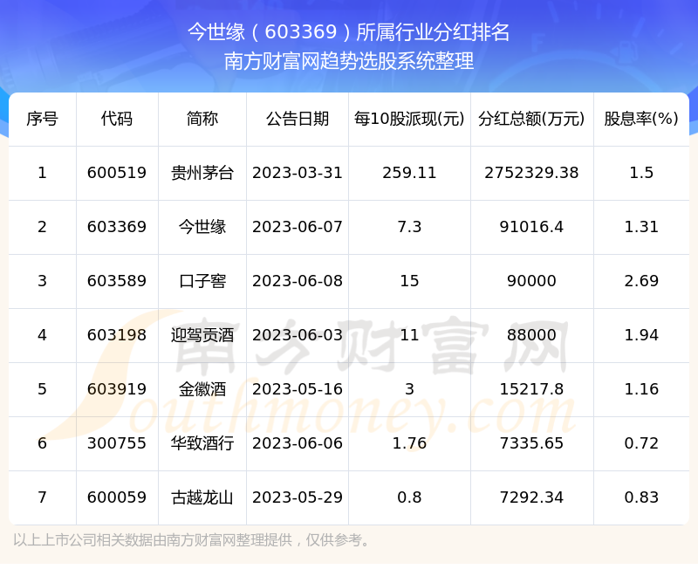The height and width of the screenshot is (583, 698).
Task: Click dividend value 259.11
Action: click(x=409, y=173)
